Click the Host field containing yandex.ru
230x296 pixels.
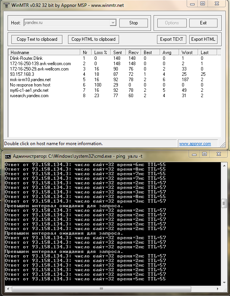70,23
